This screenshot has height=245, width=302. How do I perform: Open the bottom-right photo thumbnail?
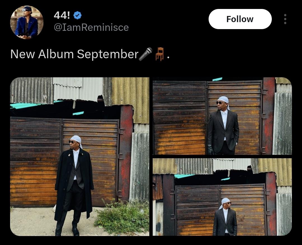222,197
